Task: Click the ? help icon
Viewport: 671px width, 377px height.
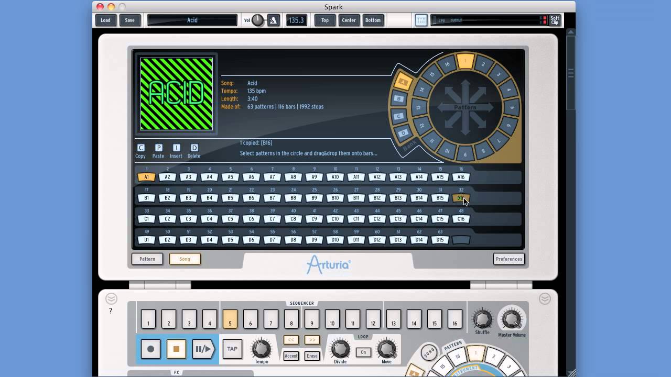Action: pyautogui.click(x=110, y=311)
